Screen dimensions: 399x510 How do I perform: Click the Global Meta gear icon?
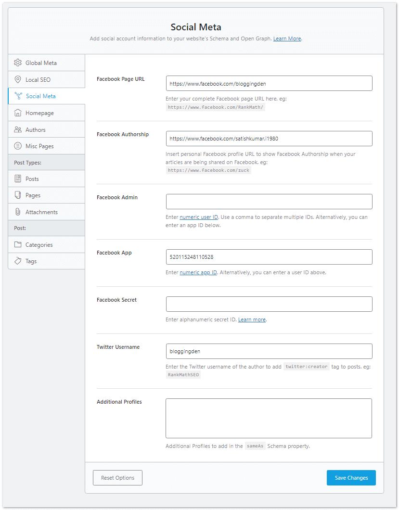[18, 63]
